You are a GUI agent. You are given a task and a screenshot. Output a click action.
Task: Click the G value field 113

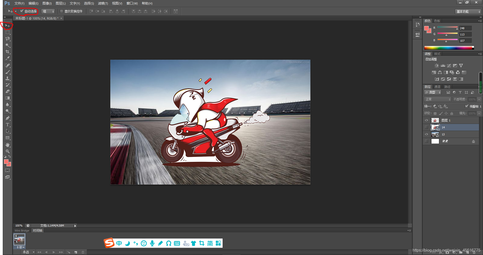465,34
